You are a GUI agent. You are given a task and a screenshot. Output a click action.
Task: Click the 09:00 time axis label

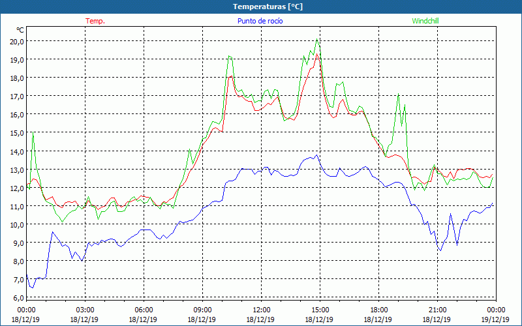pos(202,310)
